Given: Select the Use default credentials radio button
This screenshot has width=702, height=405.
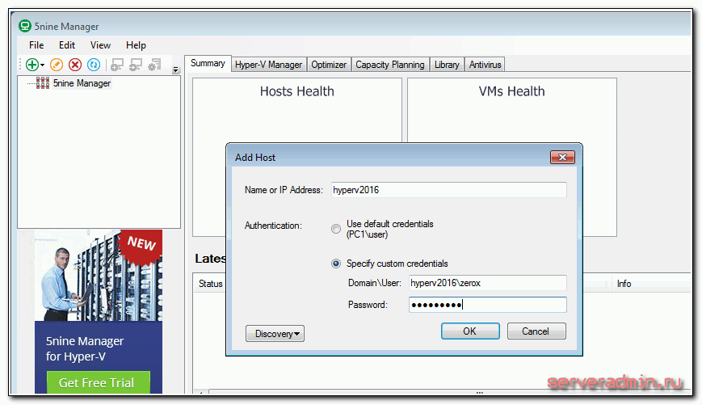Looking at the screenshot, I should click(336, 229).
